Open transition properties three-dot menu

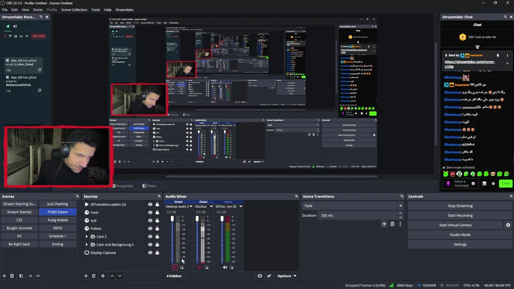click(x=400, y=224)
